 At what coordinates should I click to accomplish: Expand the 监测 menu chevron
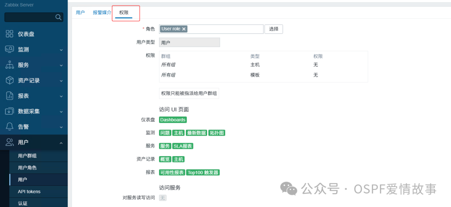pos(61,50)
